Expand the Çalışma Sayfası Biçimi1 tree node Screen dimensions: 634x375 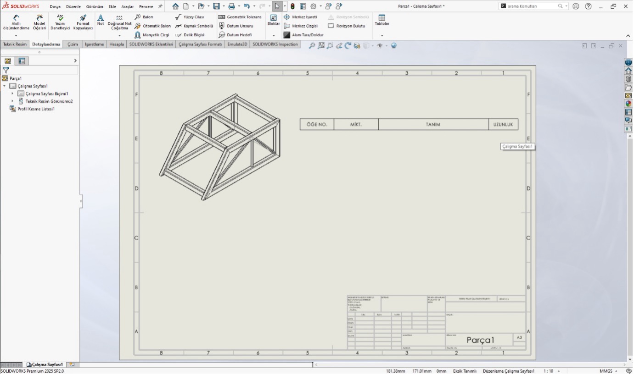coord(12,93)
